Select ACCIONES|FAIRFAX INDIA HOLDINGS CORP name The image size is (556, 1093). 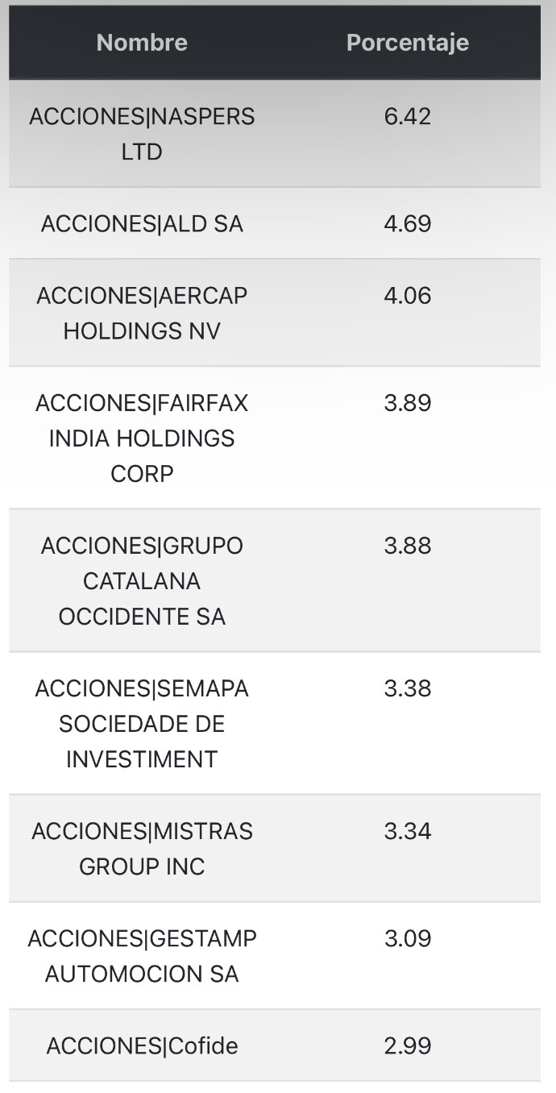point(142,438)
